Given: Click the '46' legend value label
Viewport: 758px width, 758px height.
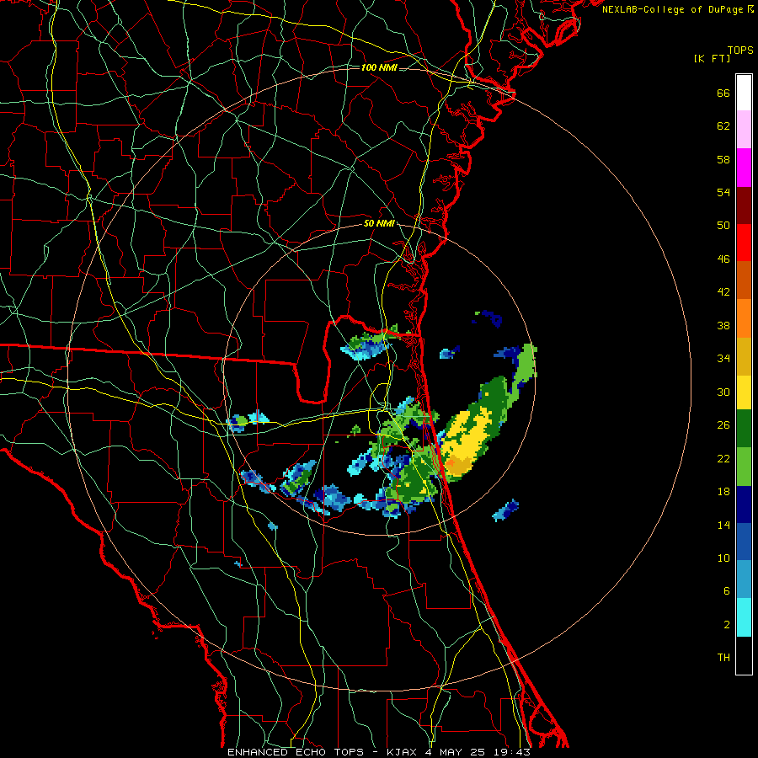Looking at the screenshot, I should [x=723, y=259].
